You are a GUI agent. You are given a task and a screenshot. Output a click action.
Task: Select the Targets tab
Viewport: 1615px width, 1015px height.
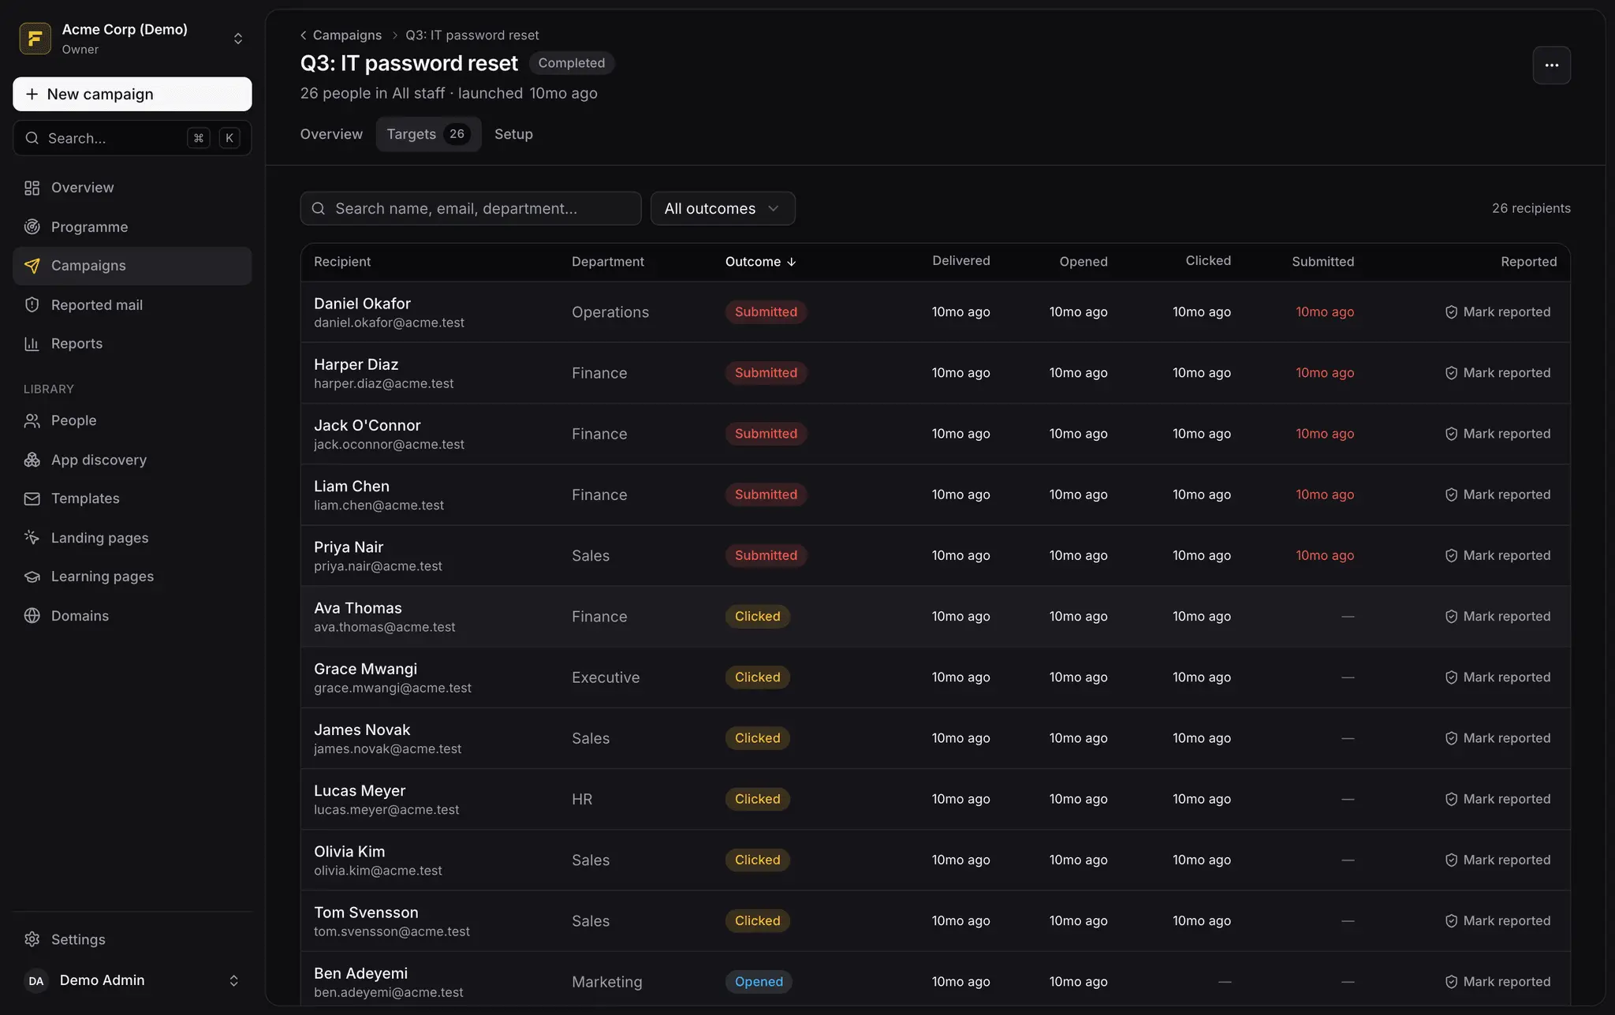428,134
